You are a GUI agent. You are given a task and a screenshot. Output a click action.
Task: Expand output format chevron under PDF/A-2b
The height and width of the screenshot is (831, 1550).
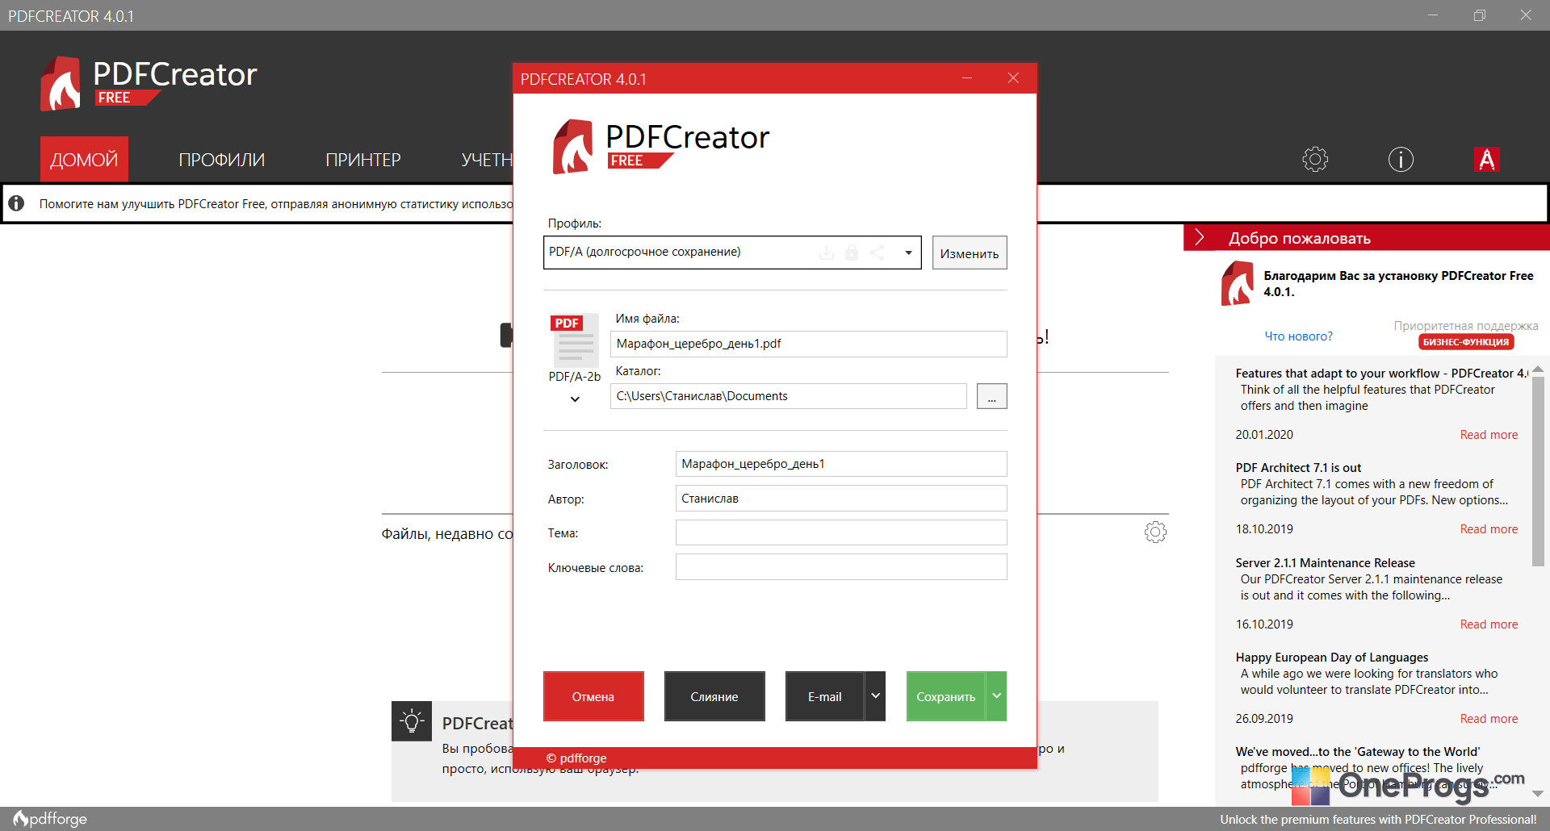point(575,399)
